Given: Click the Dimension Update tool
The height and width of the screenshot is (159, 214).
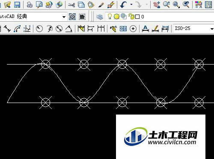Looking at the screenshot, I should tap(165, 29).
